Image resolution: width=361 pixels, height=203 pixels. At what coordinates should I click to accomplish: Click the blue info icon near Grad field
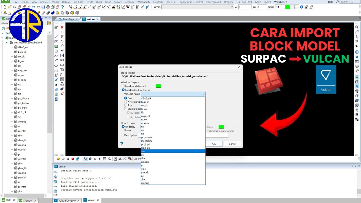pos(301,7)
